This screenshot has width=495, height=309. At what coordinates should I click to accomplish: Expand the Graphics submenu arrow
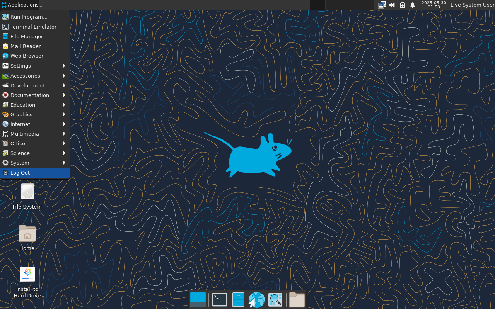pos(64,114)
